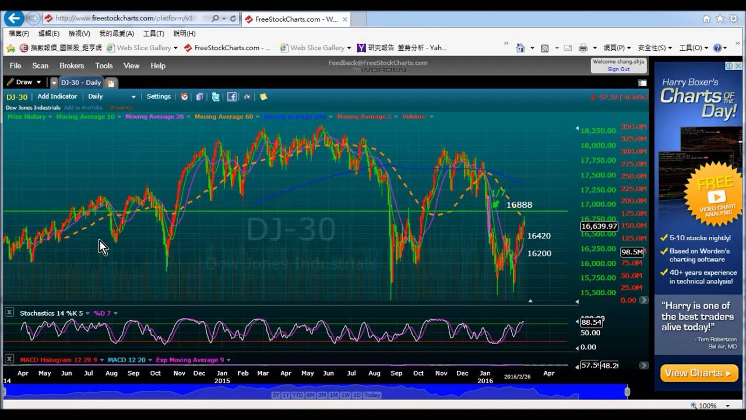The height and width of the screenshot is (420, 746).
Task: Expand Stochastics 14 %K 5 menu
Action: pyautogui.click(x=88, y=313)
